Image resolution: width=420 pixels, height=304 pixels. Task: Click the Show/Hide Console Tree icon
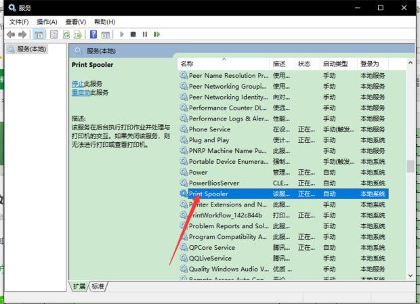click(39, 34)
